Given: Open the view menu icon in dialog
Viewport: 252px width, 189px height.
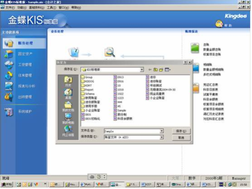Looking at the screenshot, I should point(167,70).
